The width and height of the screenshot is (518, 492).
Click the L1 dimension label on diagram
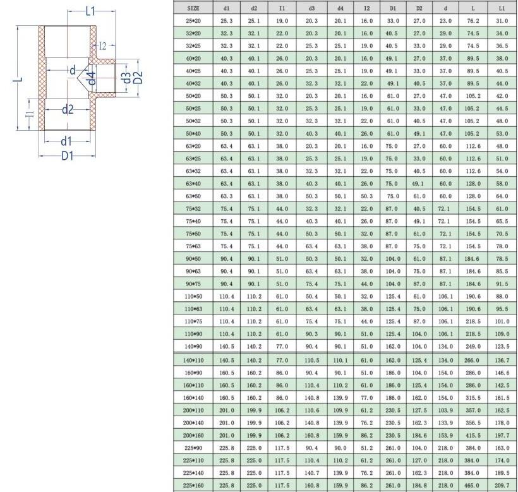[90, 11]
